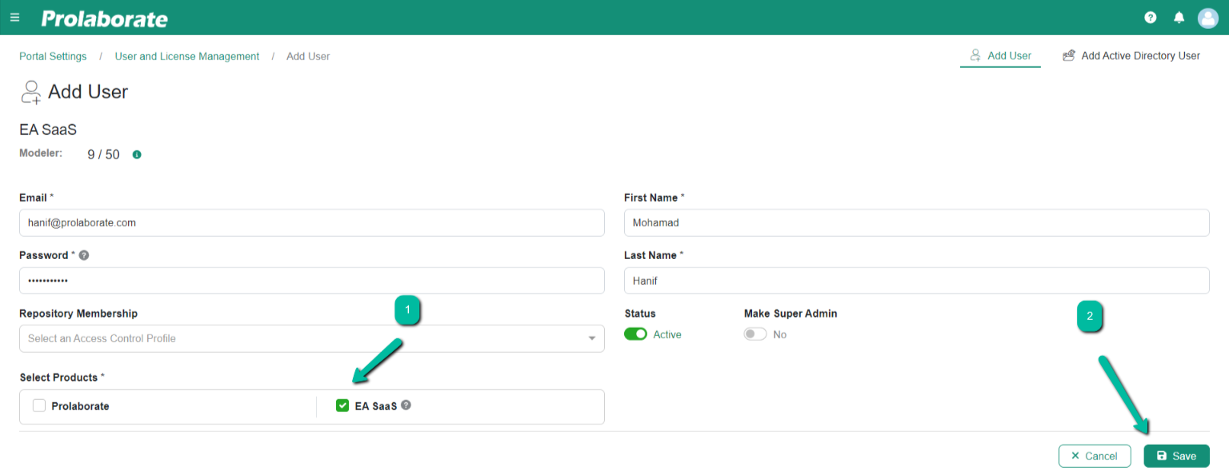Click the Add User page heading icon

(x=30, y=92)
